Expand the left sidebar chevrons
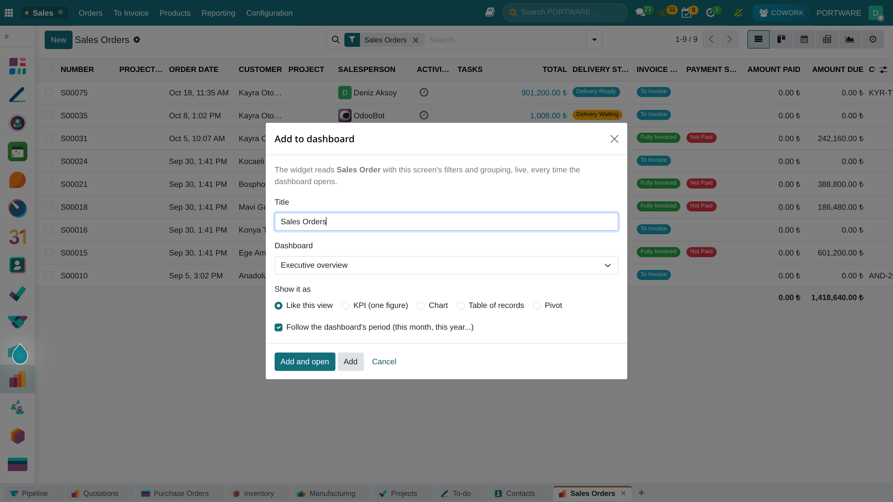 (7, 36)
